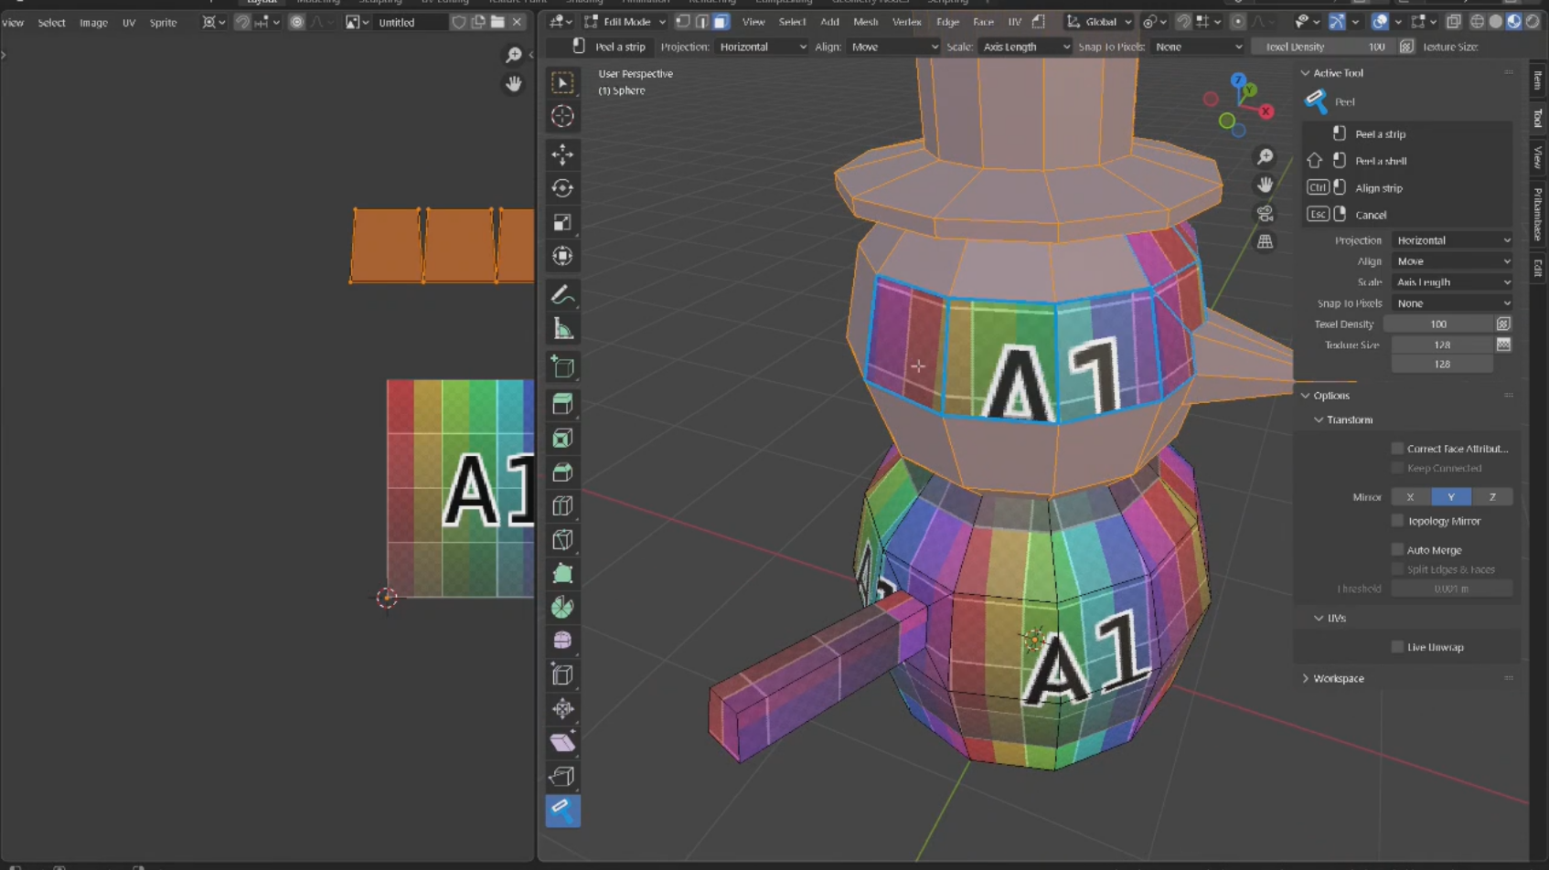Toggle Mirror Y axis button

tap(1451, 497)
